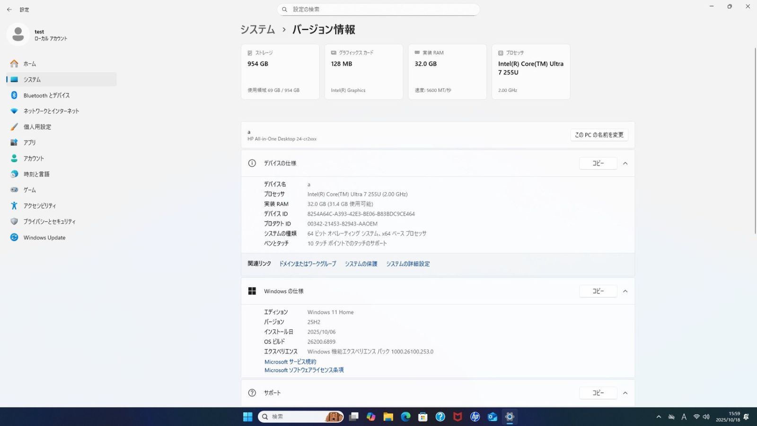This screenshot has width=757, height=426.
Task: Collapse the サポート section
Action: click(x=625, y=392)
